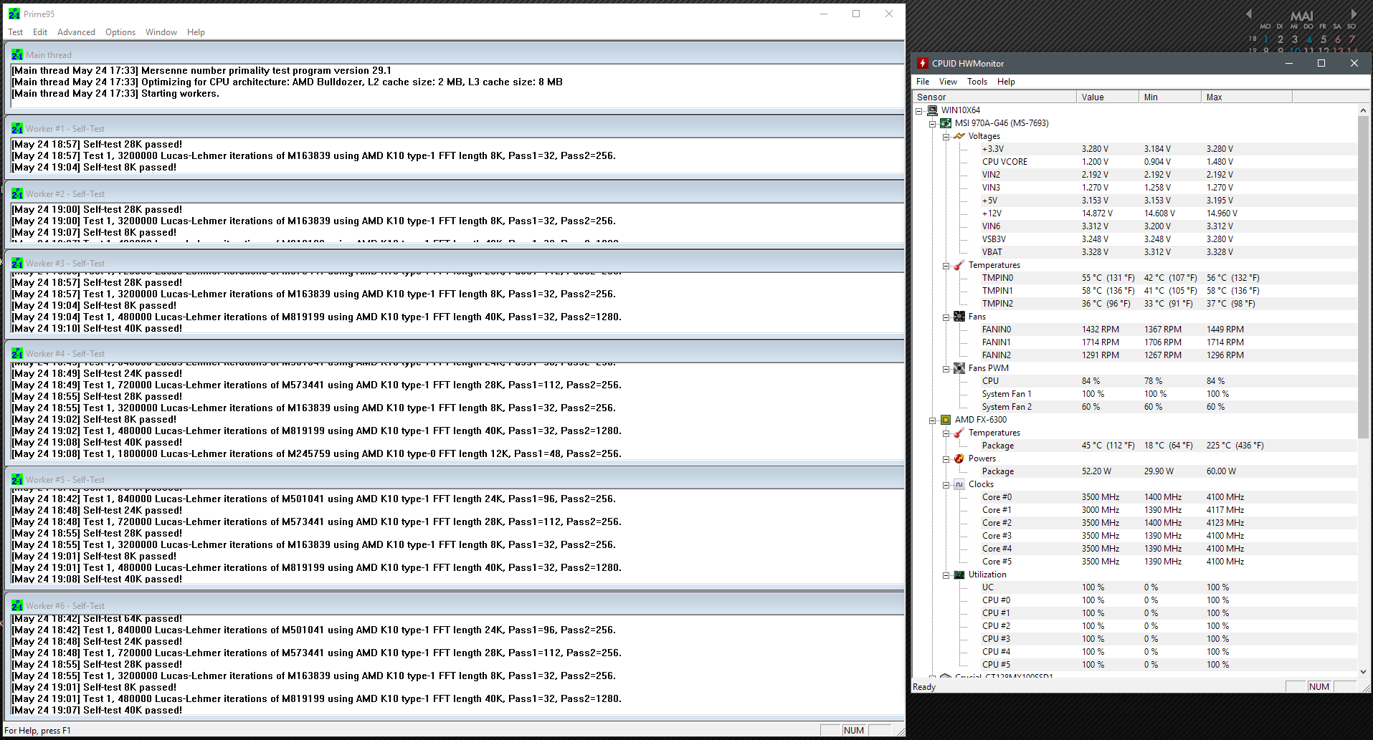Click the Prime95 title bar app icon
This screenshot has height=740, width=1373.
tap(14, 14)
